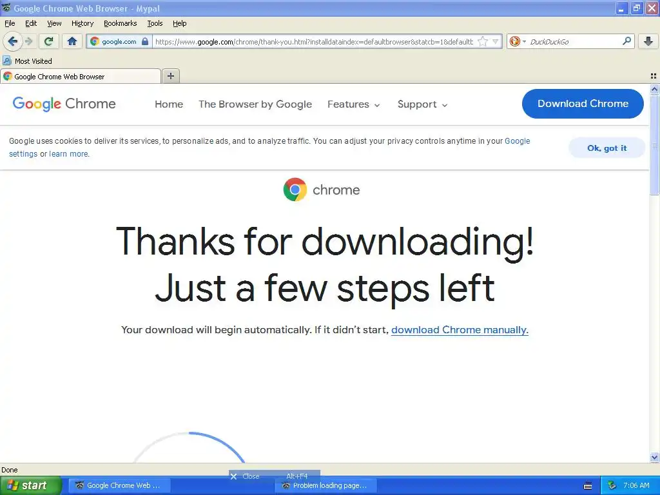
Task: Open the Bookmarks menu
Action: pyautogui.click(x=121, y=23)
